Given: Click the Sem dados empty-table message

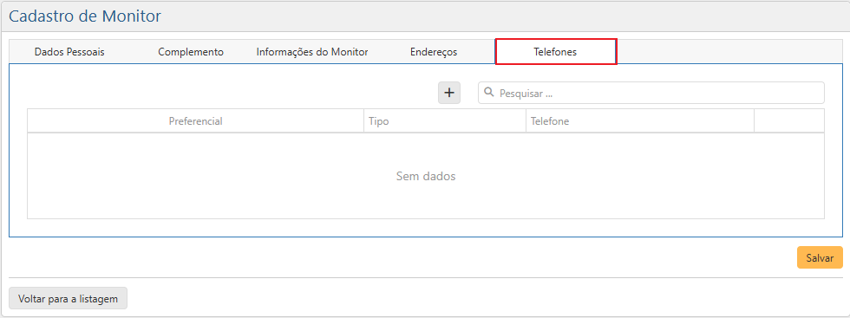Looking at the screenshot, I should (426, 176).
